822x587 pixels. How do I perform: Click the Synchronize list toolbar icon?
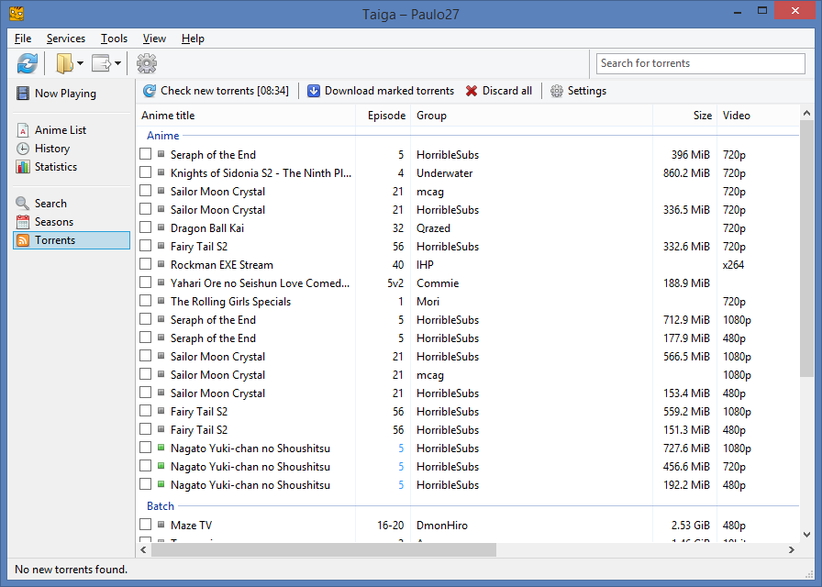point(28,63)
